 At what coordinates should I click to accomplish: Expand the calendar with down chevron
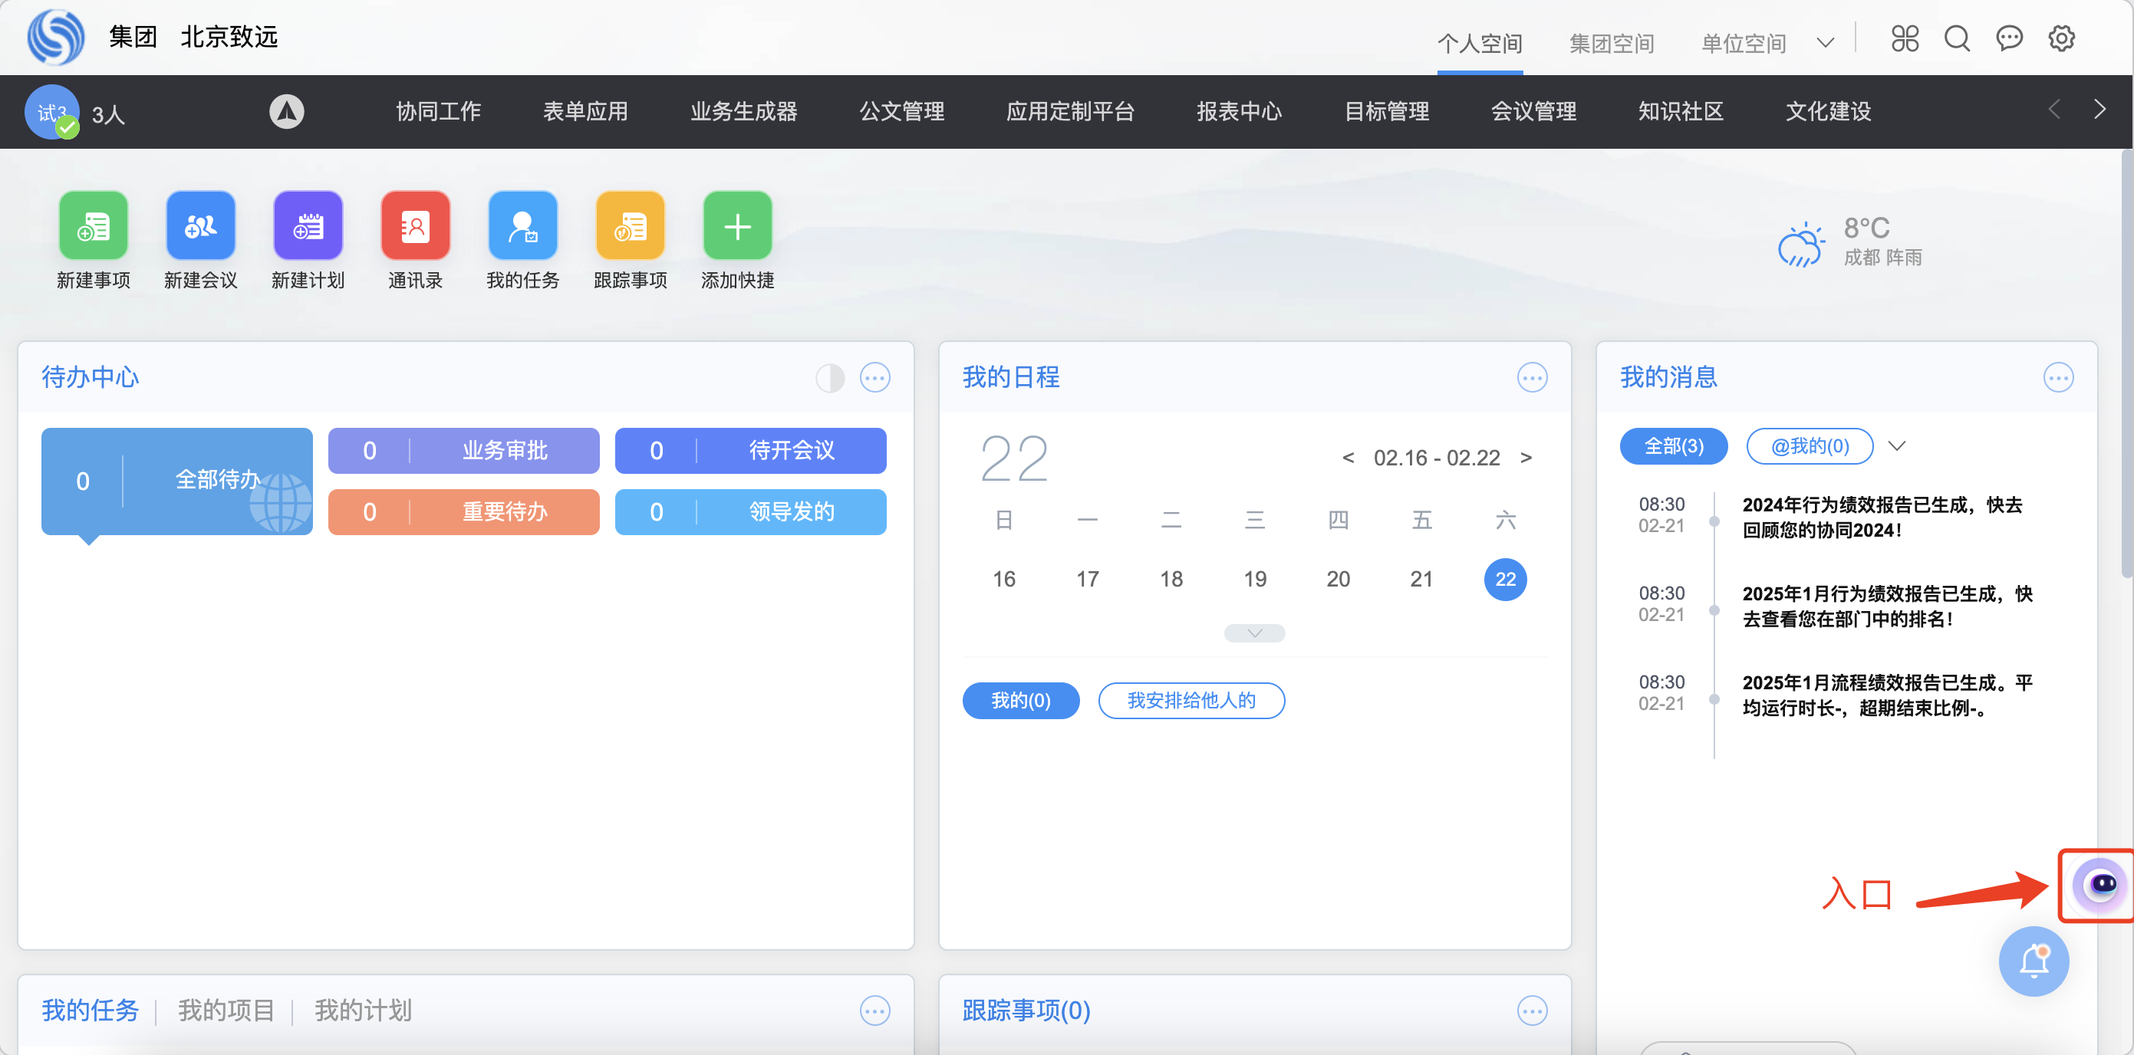1254,633
